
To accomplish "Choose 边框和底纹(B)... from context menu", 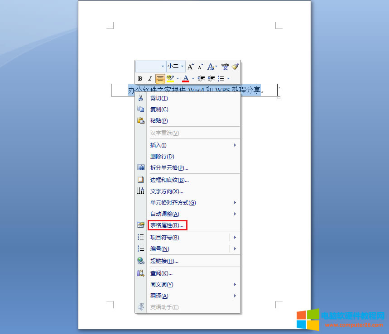I will [x=169, y=180].
